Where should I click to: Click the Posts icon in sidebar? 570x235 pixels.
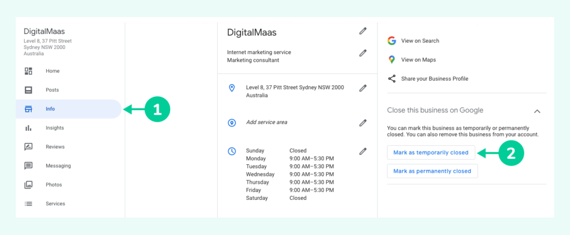[x=28, y=90]
